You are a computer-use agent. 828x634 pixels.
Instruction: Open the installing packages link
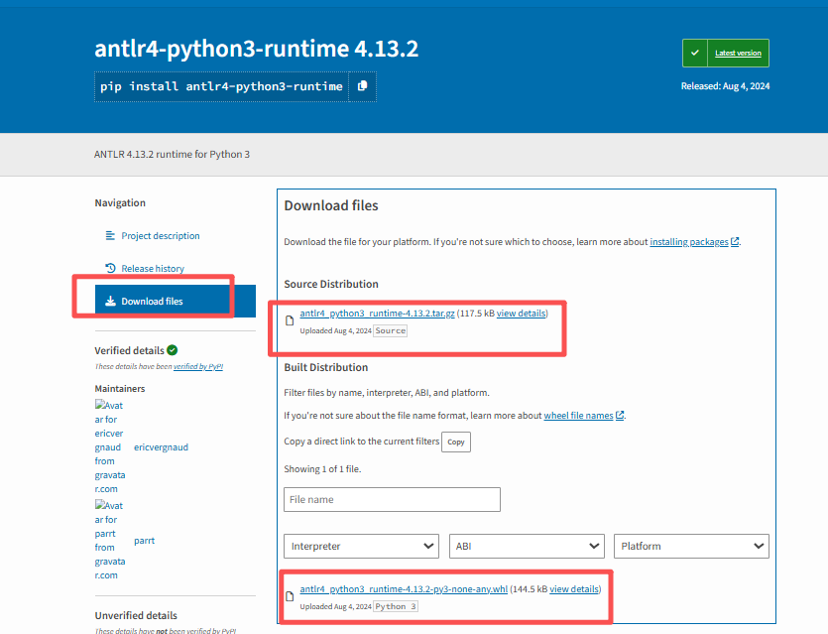point(688,241)
